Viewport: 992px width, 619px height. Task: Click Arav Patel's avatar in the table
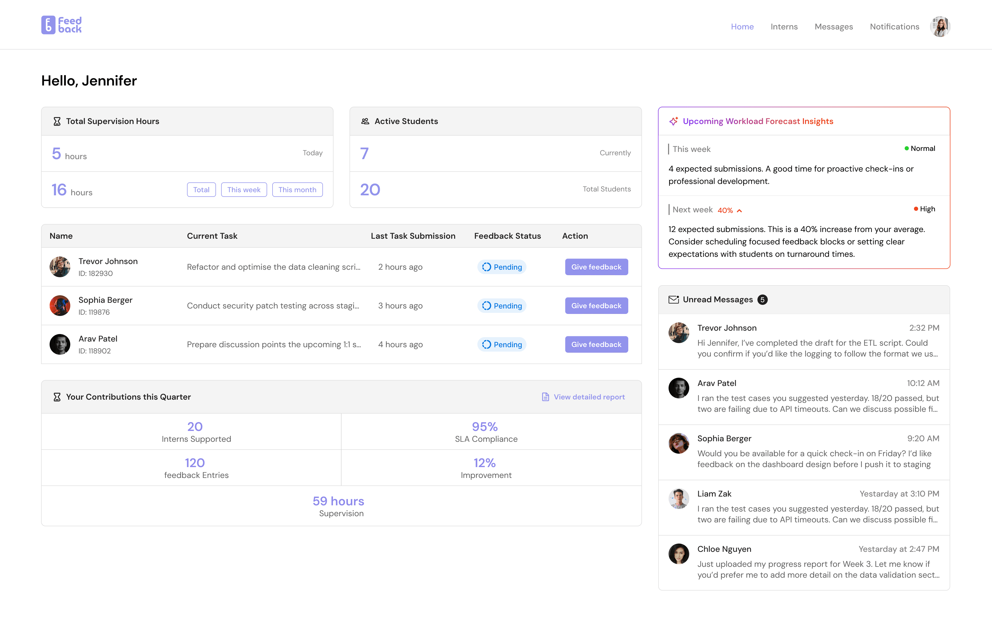60,345
